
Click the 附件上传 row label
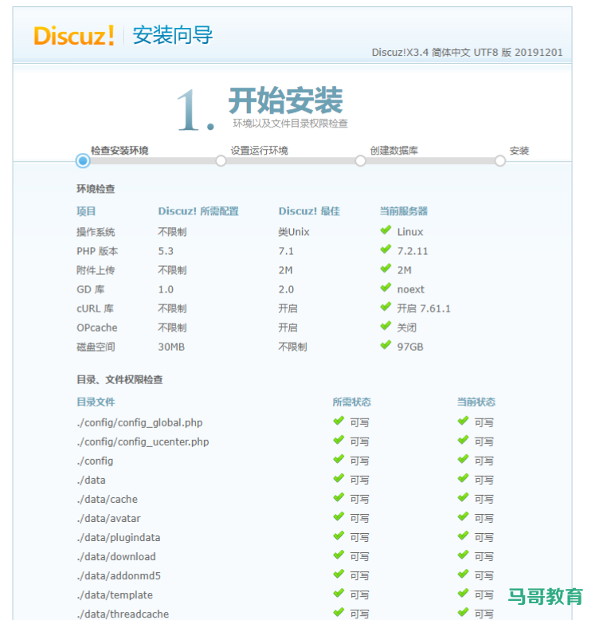(96, 270)
